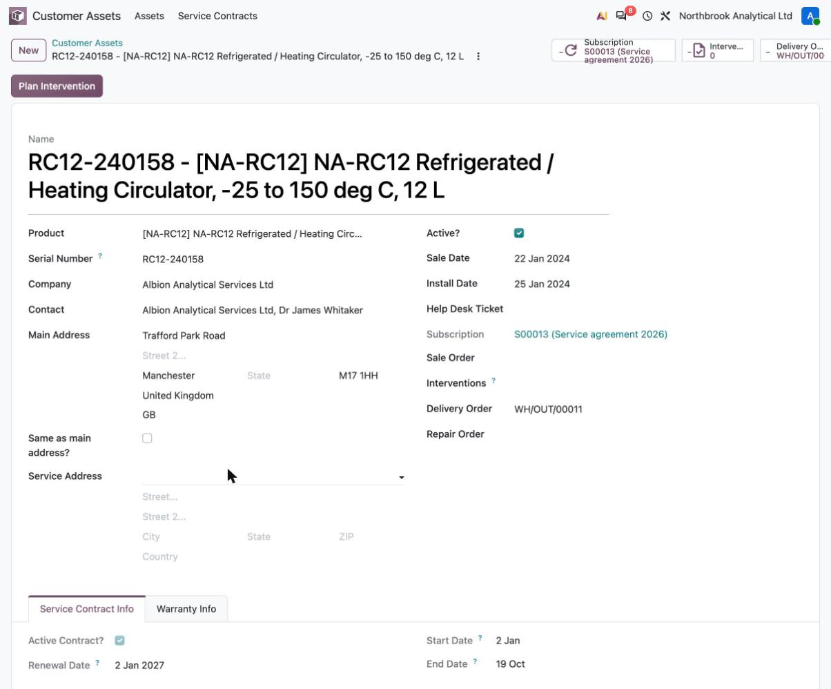
Task: Go back via Customer Assets breadcrumb link
Action: pyautogui.click(x=87, y=43)
